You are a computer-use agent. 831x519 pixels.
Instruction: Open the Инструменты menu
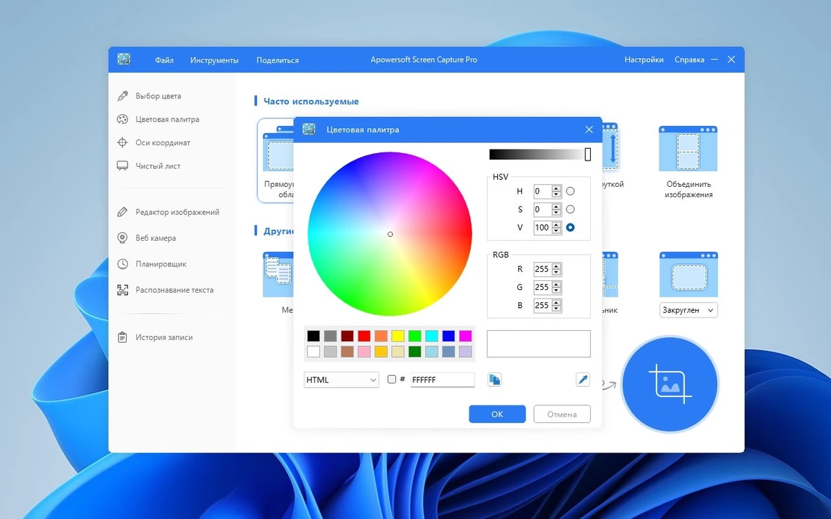[214, 60]
